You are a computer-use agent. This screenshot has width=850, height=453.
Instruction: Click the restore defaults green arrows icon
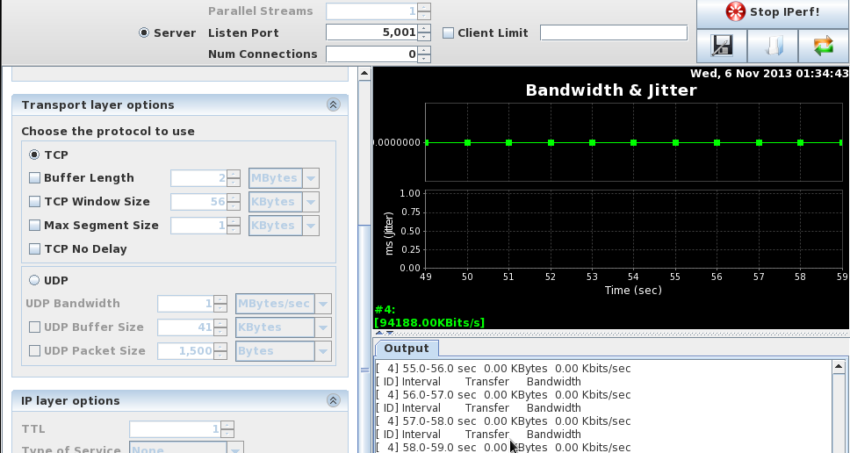[824, 46]
